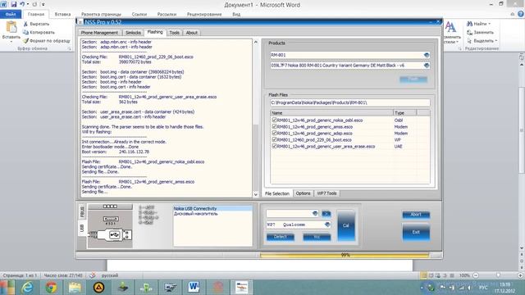Click the Detect button
Viewport: 525px width, 295px height.
[x=281, y=237]
